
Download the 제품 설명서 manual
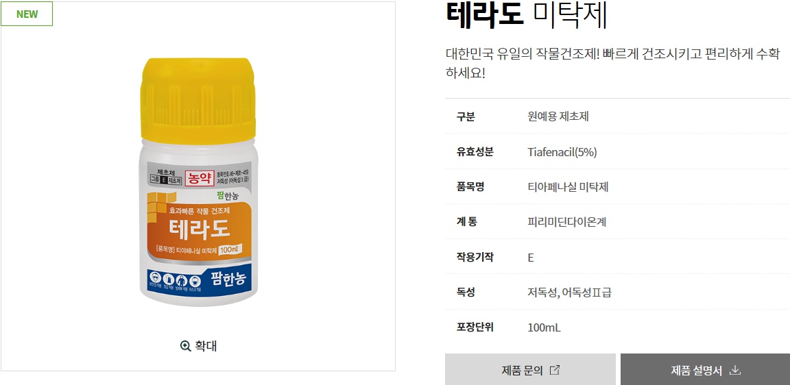pos(706,369)
